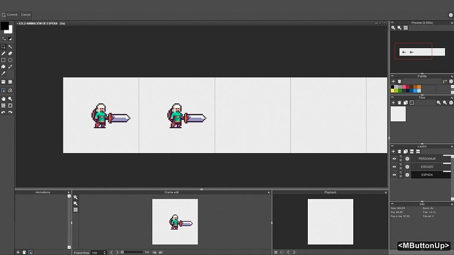The height and width of the screenshot is (255, 454).
Task: Hide the PERSONAJE layer
Action: coord(394,159)
